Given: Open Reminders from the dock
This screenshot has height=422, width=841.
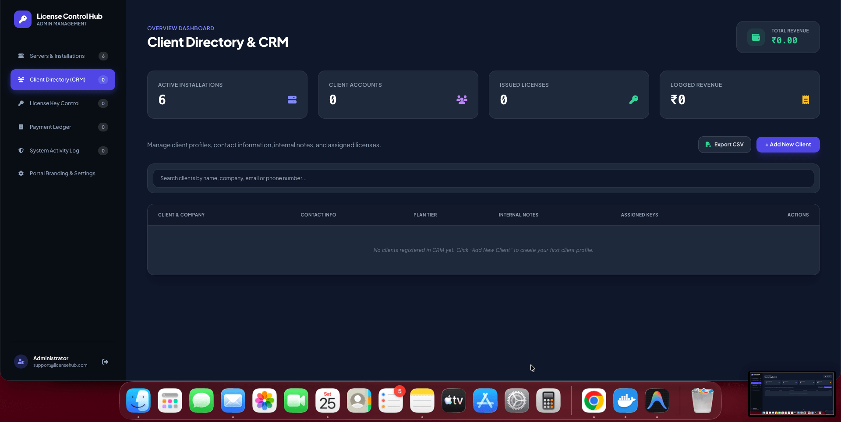Looking at the screenshot, I should [x=391, y=401].
